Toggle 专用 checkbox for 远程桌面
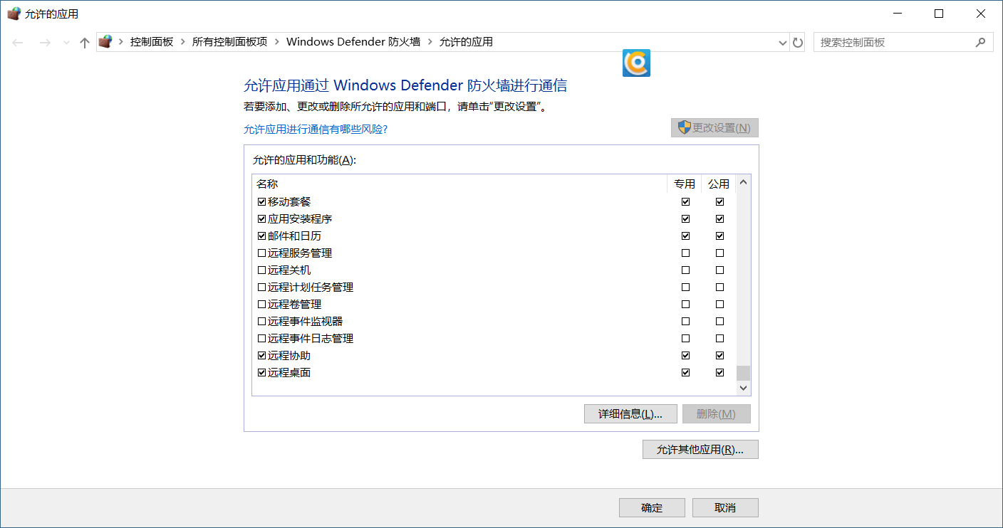Image resolution: width=1003 pixels, height=528 pixels. 685,373
